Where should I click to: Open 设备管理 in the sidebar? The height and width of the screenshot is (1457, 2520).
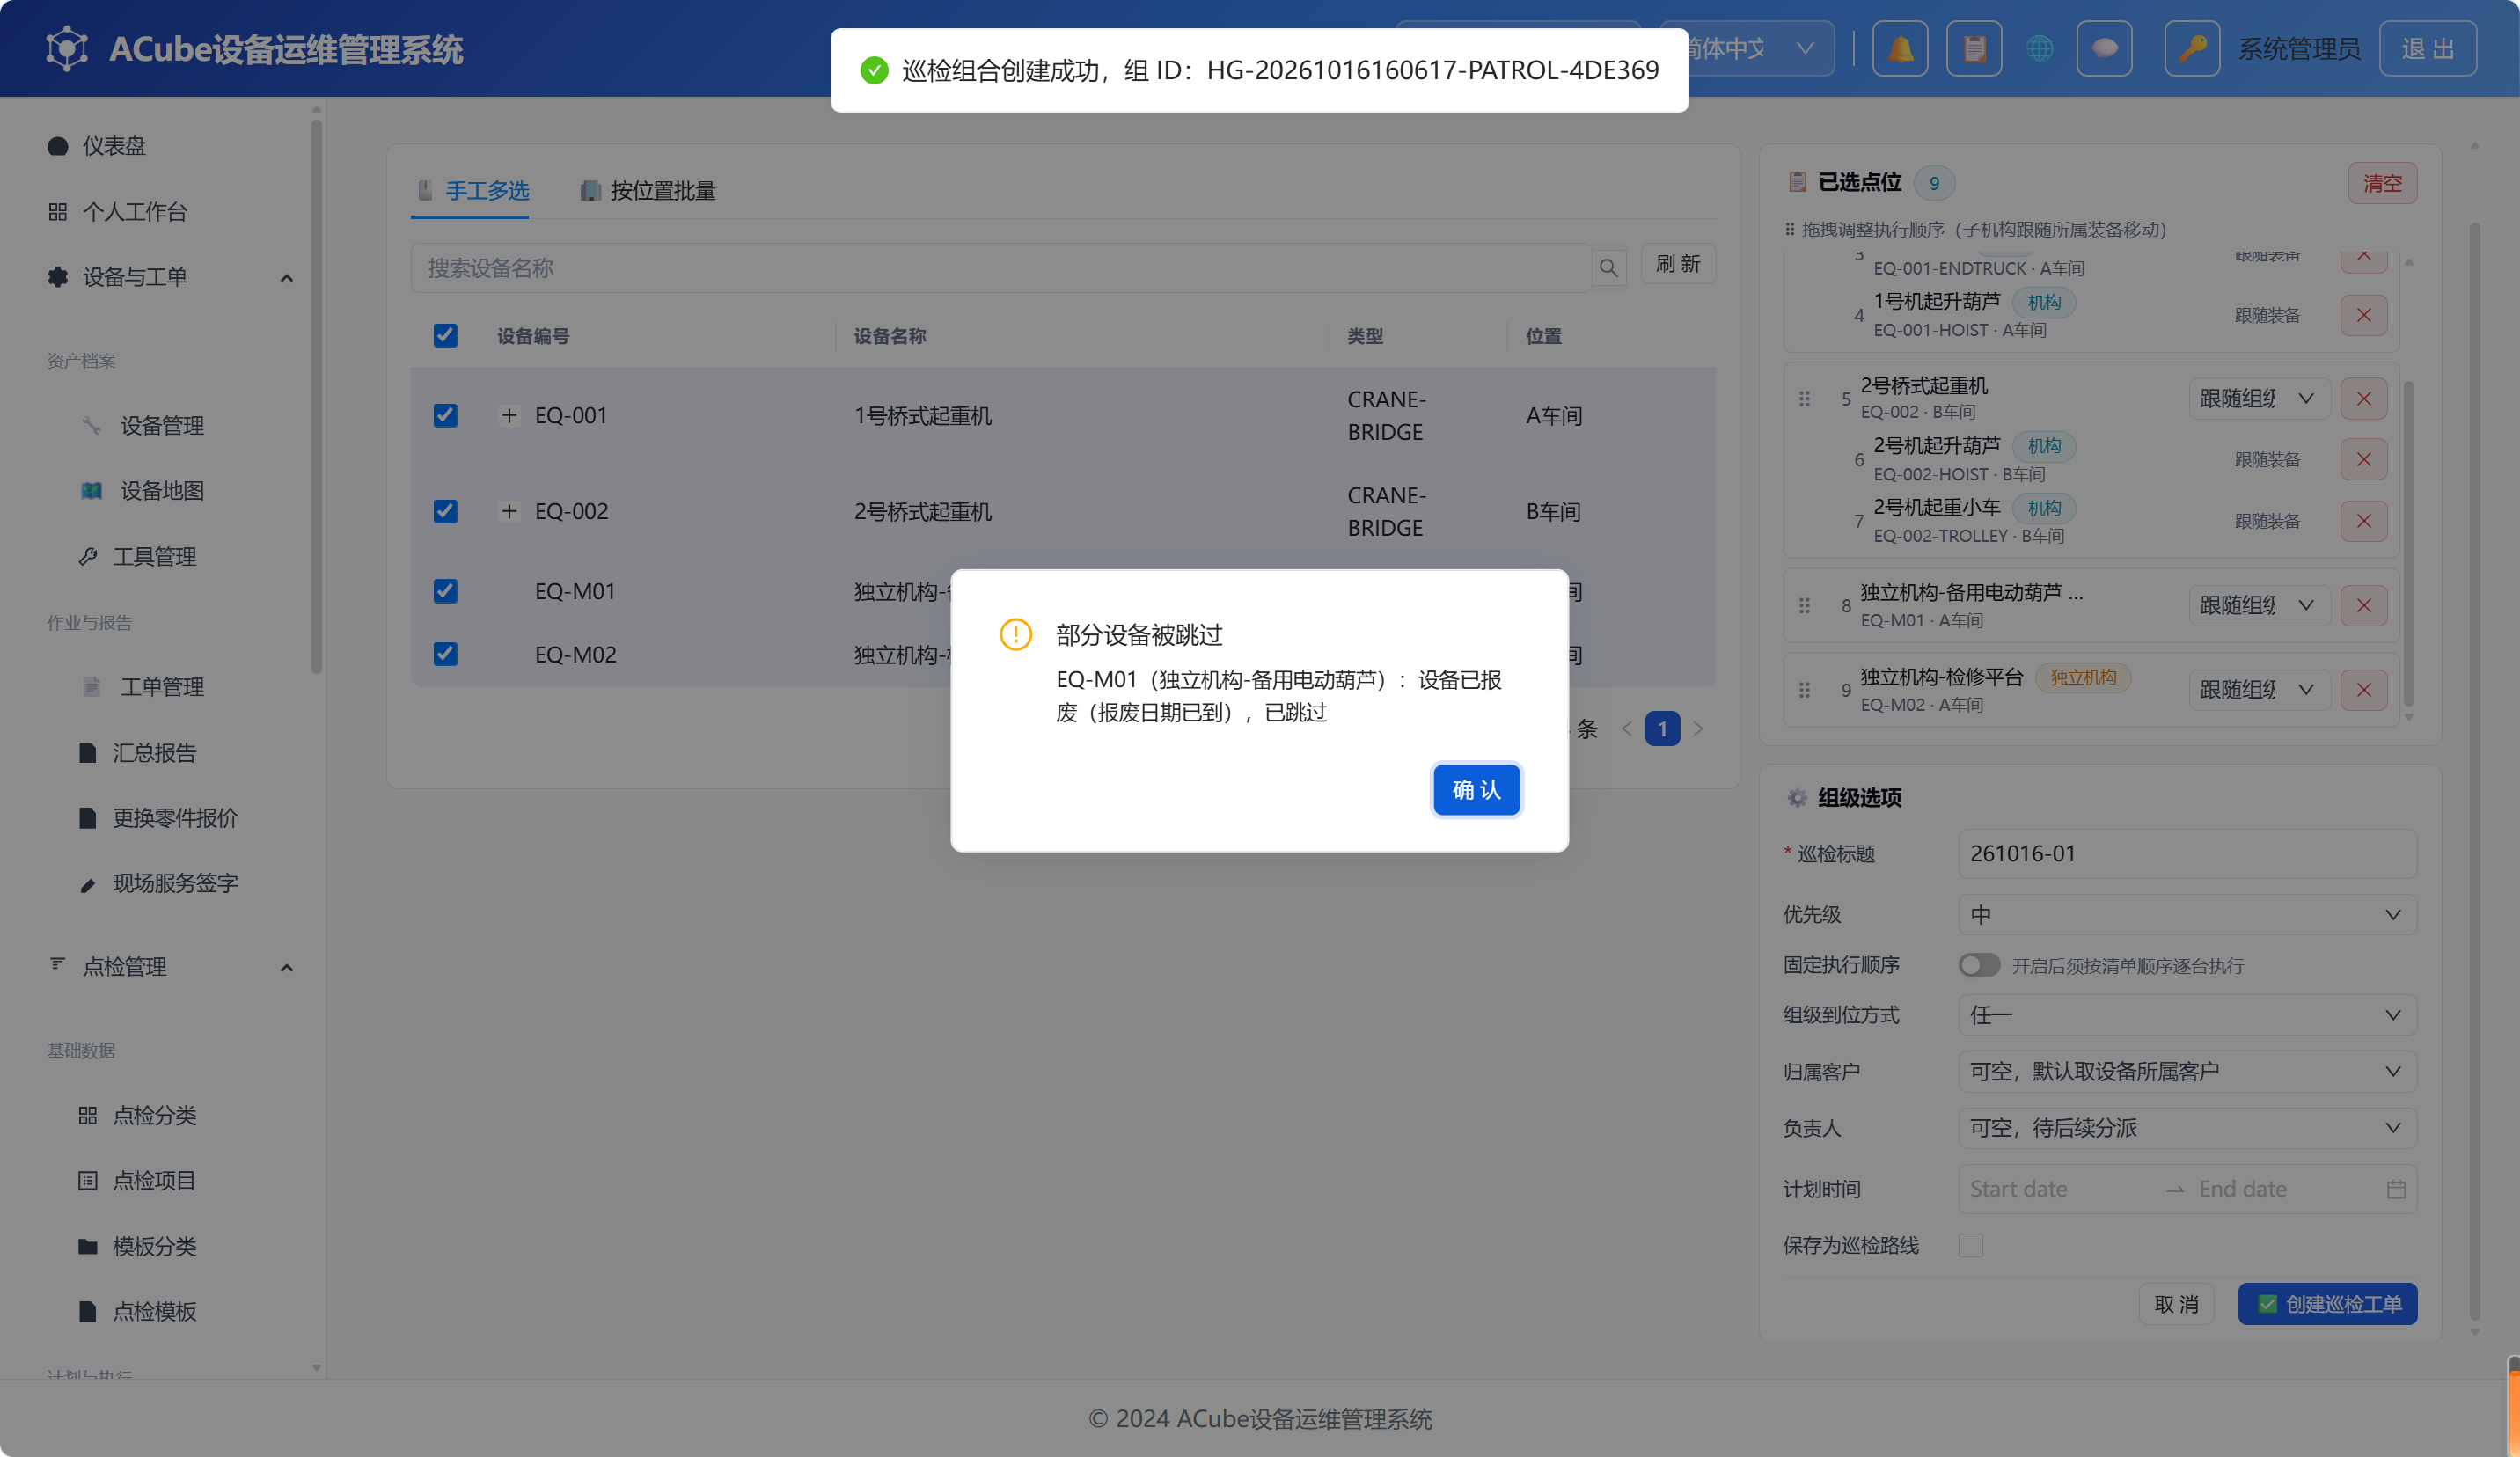click(162, 425)
